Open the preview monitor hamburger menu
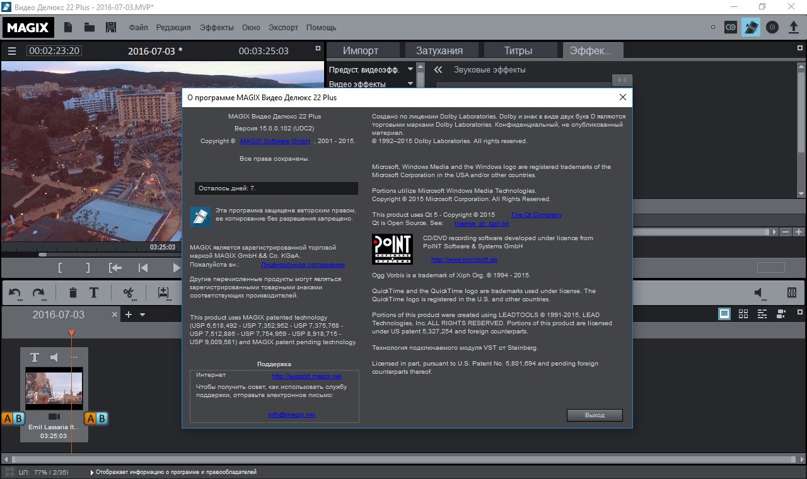Viewport: 807px width, 479px height. coord(12,51)
